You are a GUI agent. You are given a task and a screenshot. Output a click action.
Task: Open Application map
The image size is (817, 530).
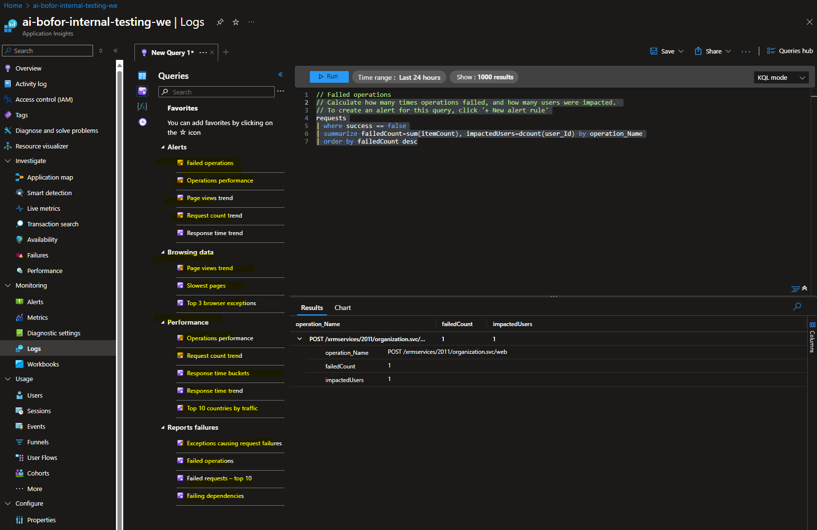[x=50, y=177]
